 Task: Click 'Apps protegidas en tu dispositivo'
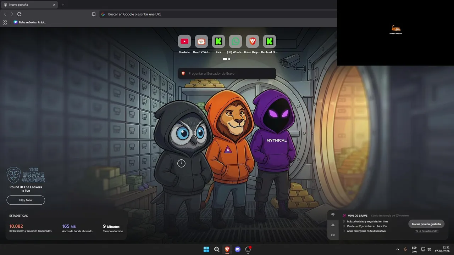(366, 231)
